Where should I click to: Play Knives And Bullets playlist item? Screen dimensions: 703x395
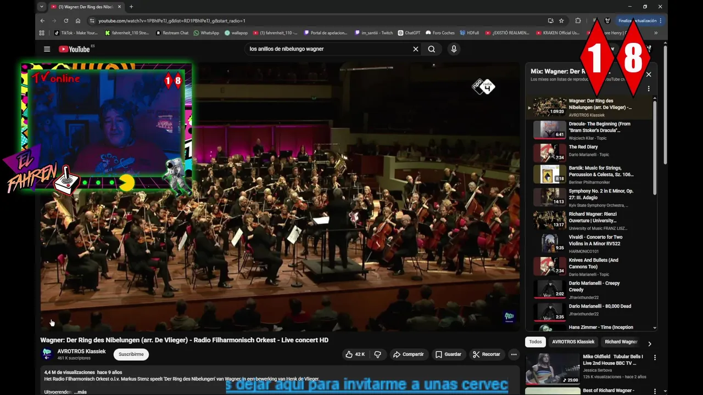[590, 267]
